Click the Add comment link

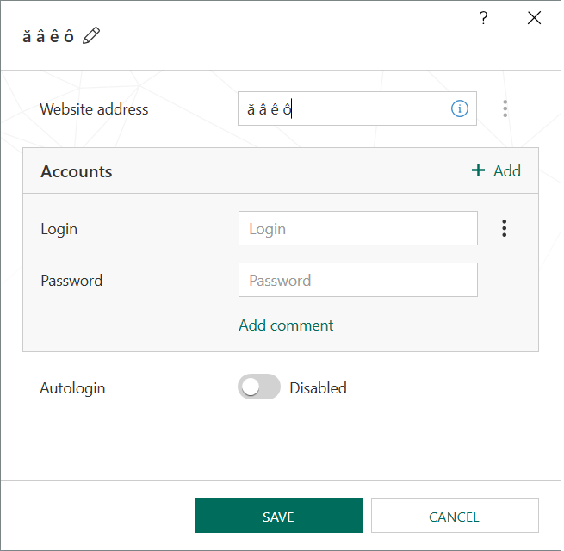point(286,325)
